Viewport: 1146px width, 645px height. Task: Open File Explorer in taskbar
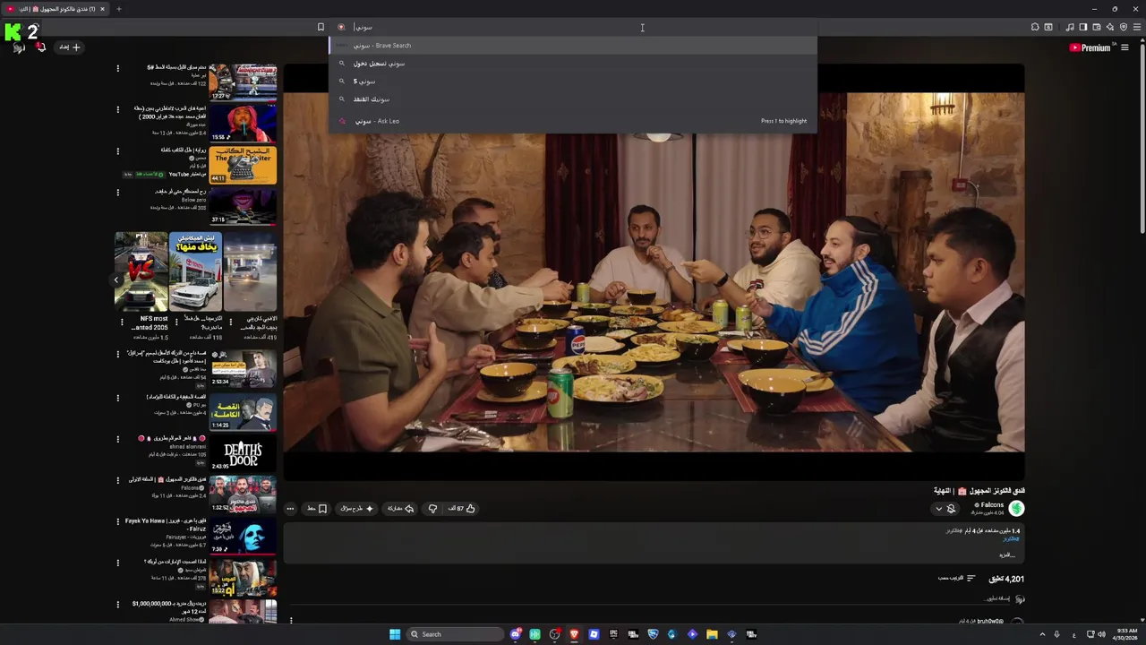coord(712,634)
